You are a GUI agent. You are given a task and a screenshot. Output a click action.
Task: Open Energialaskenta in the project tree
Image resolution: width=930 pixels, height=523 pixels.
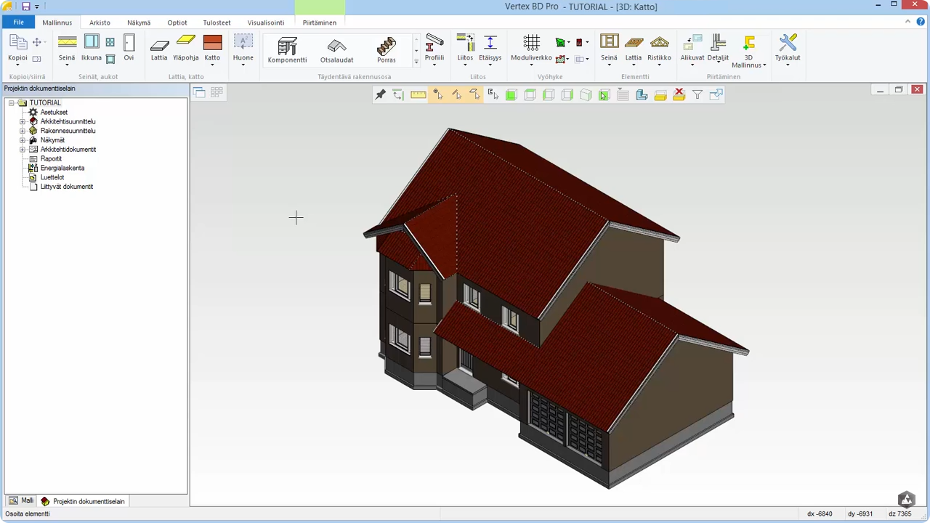(x=62, y=168)
